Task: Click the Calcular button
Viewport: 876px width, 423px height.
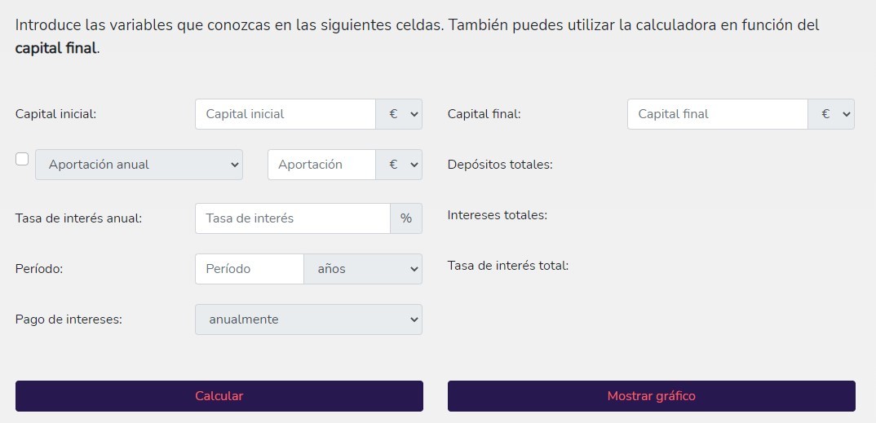Action: 219,396
